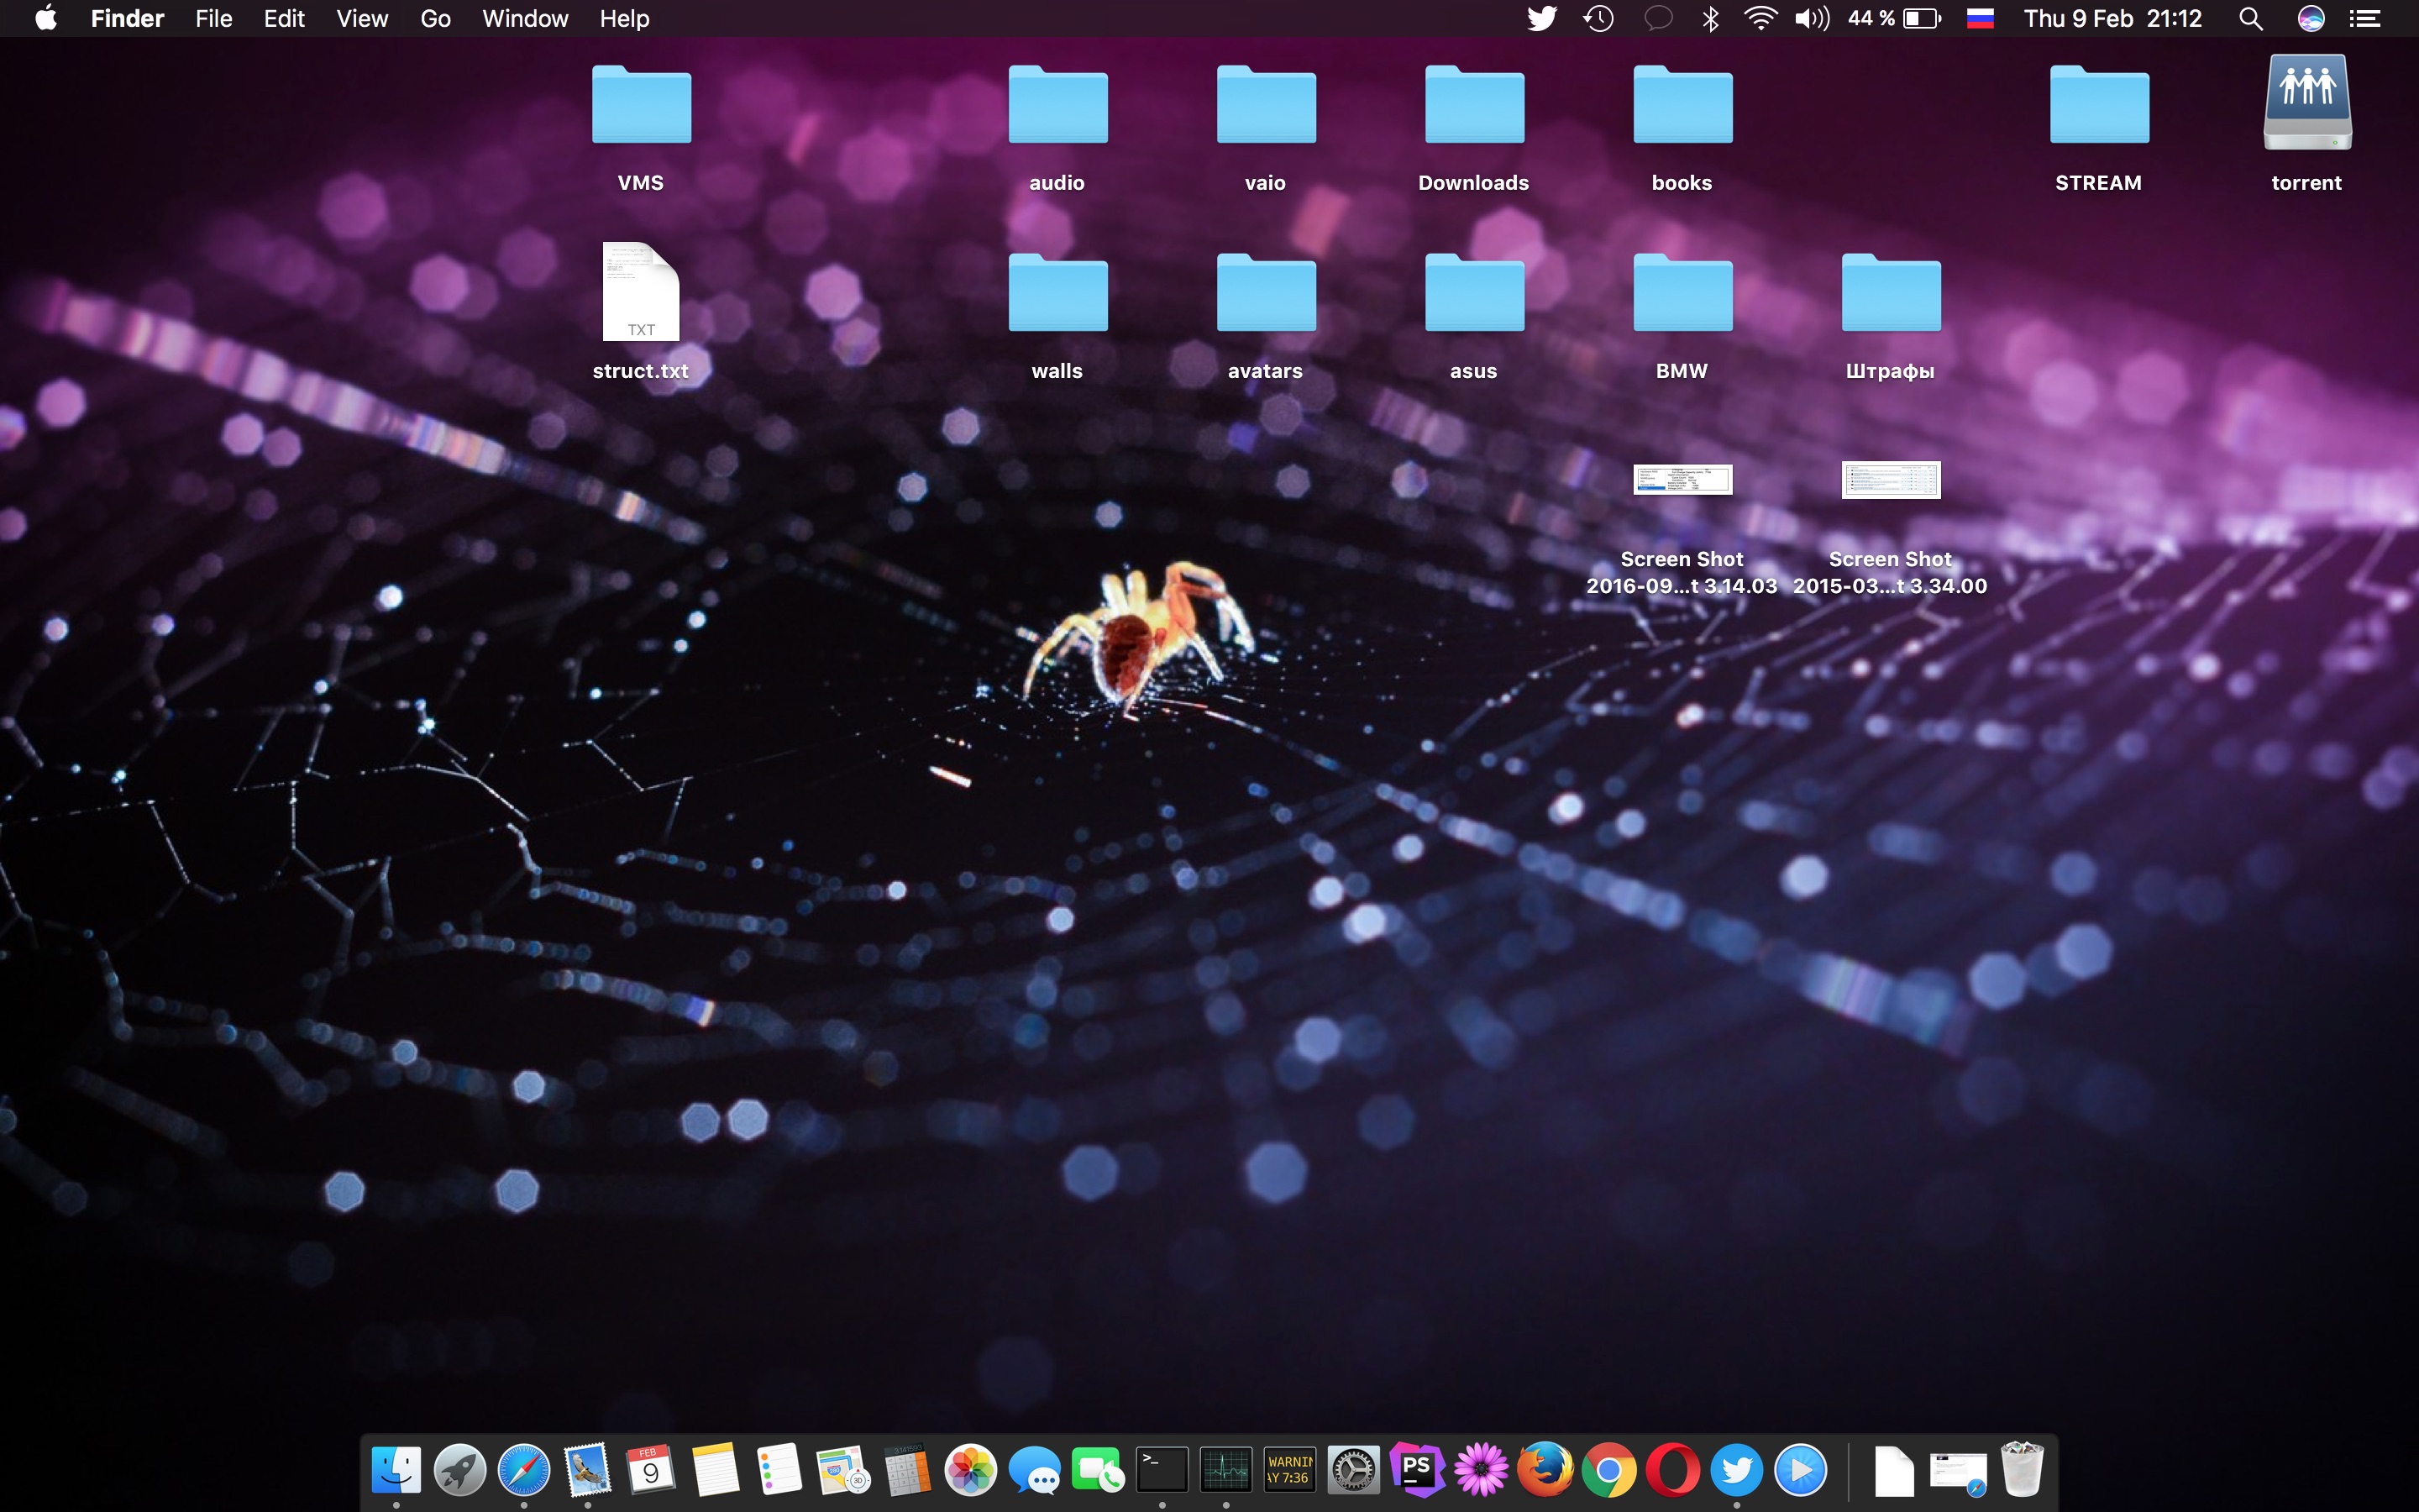The width and height of the screenshot is (2419, 1512).
Task: Open the Go menu
Action: (435, 18)
